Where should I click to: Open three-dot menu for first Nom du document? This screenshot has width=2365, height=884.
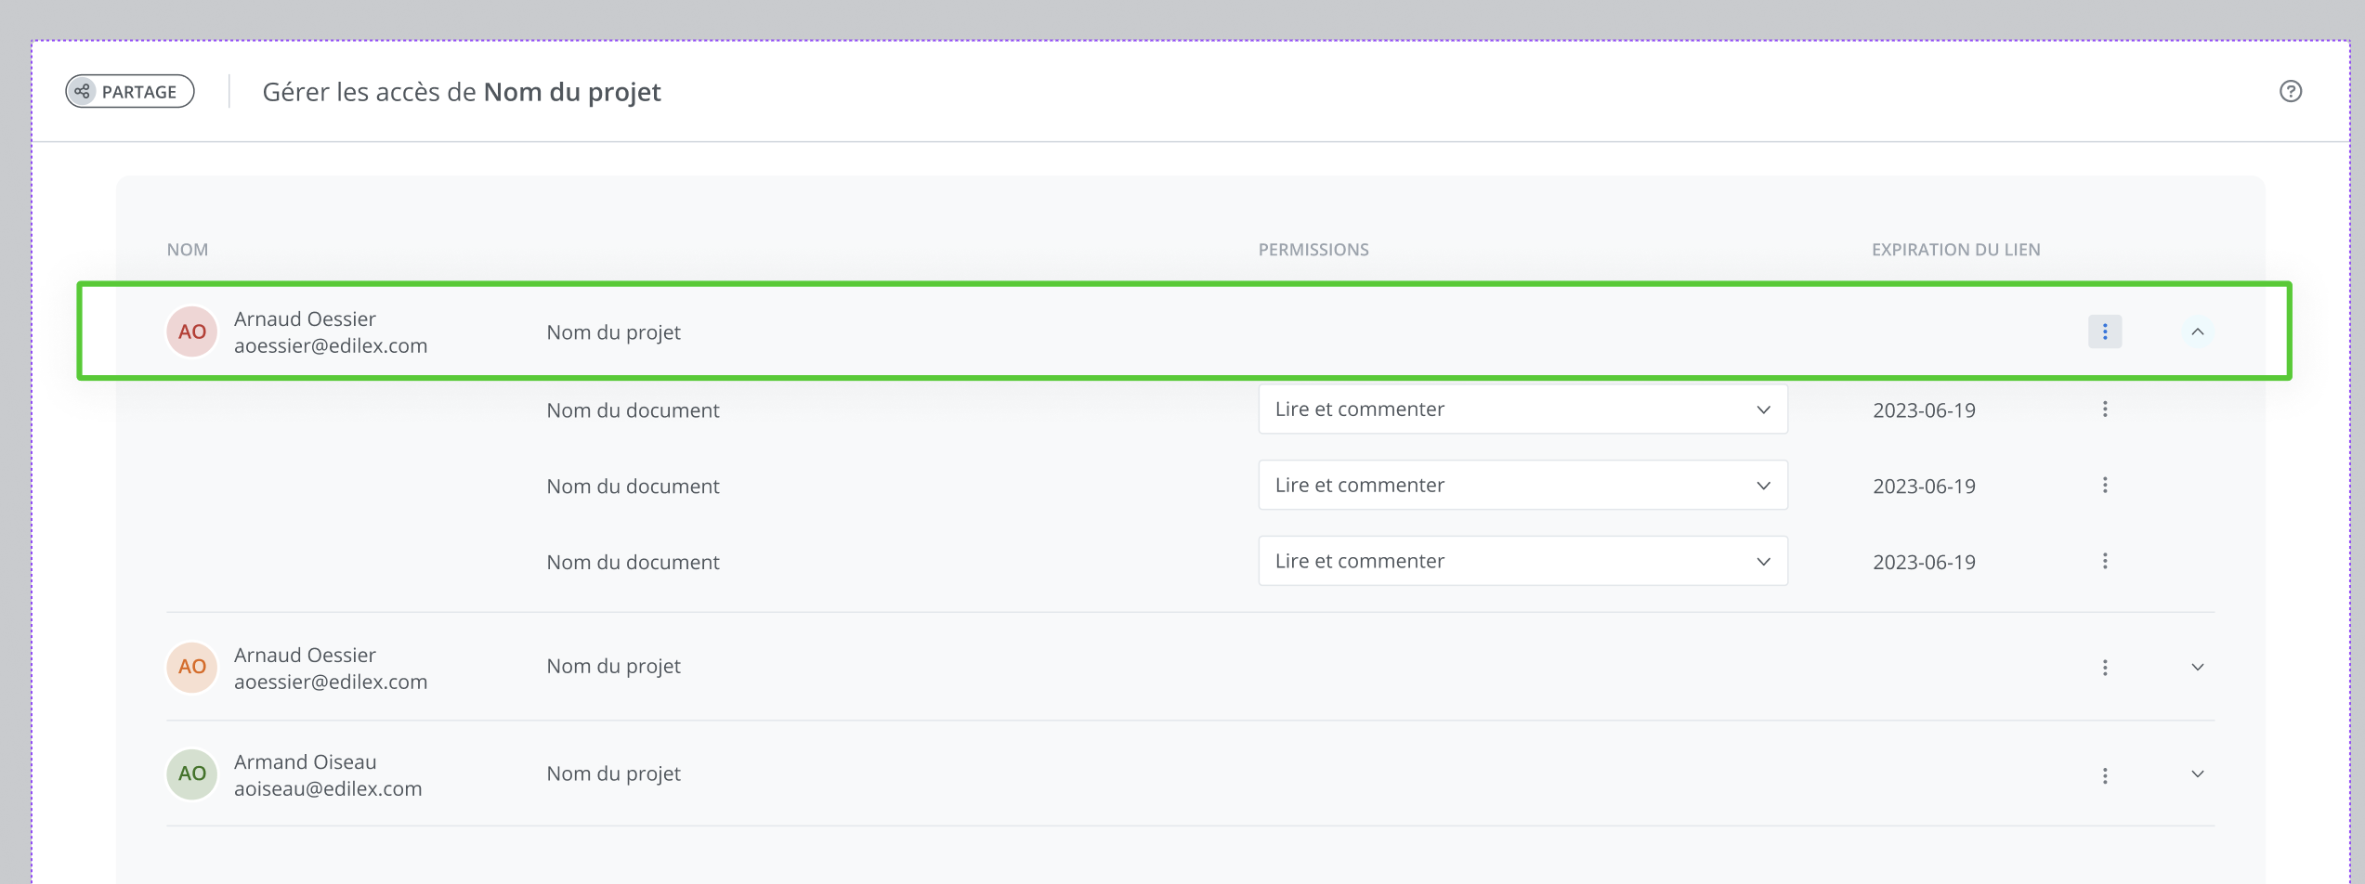2104,409
